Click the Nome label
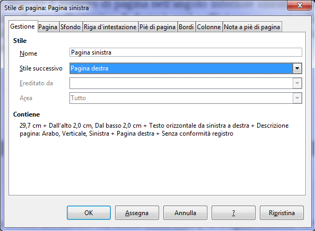This screenshot has width=315, height=231. click(28, 54)
